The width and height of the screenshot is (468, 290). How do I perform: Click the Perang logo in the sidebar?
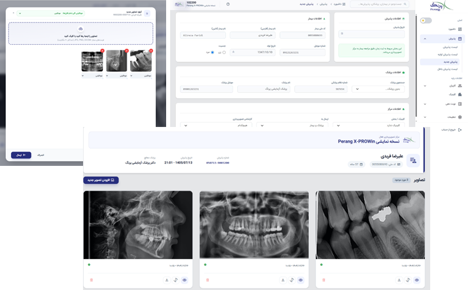click(x=441, y=6)
